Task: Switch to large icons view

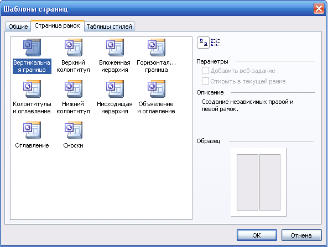Action: click(x=203, y=43)
